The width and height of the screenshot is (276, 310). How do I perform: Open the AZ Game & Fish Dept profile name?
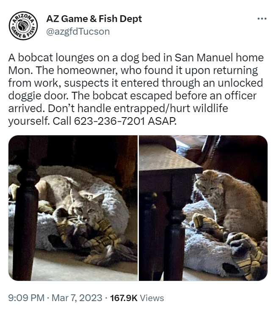(94, 19)
